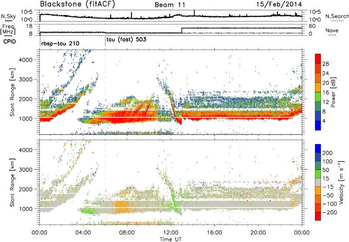The height and width of the screenshot is (242, 349).
Task: Click the "N.Sky" axis label
Action: click(x=8, y=16)
